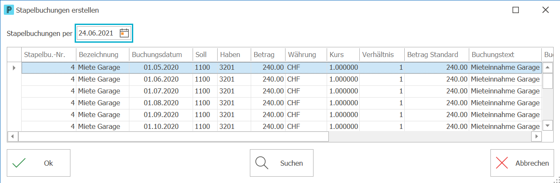The image size is (560, 183).
Task: Click the vertical scrollbar thumb
Action: click(548, 80)
